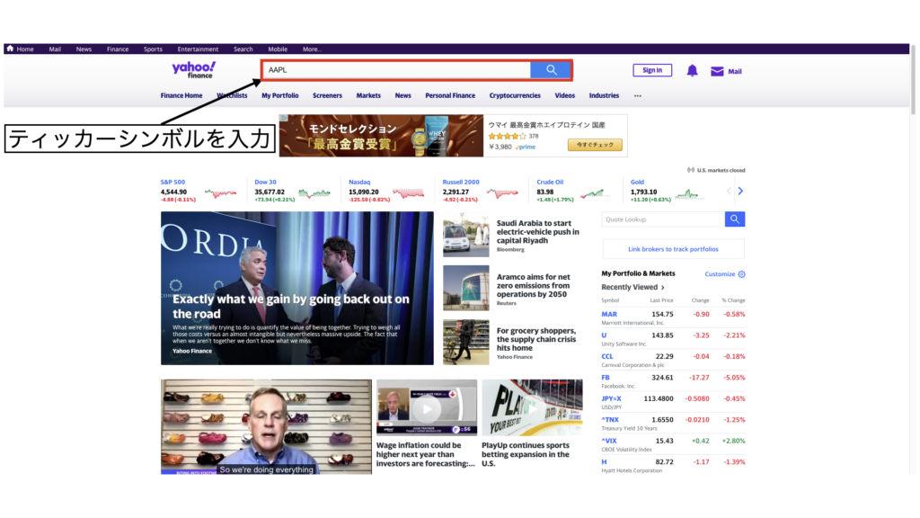
Task: Open the Finance link in top bar
Action: [x=118, y=49]
